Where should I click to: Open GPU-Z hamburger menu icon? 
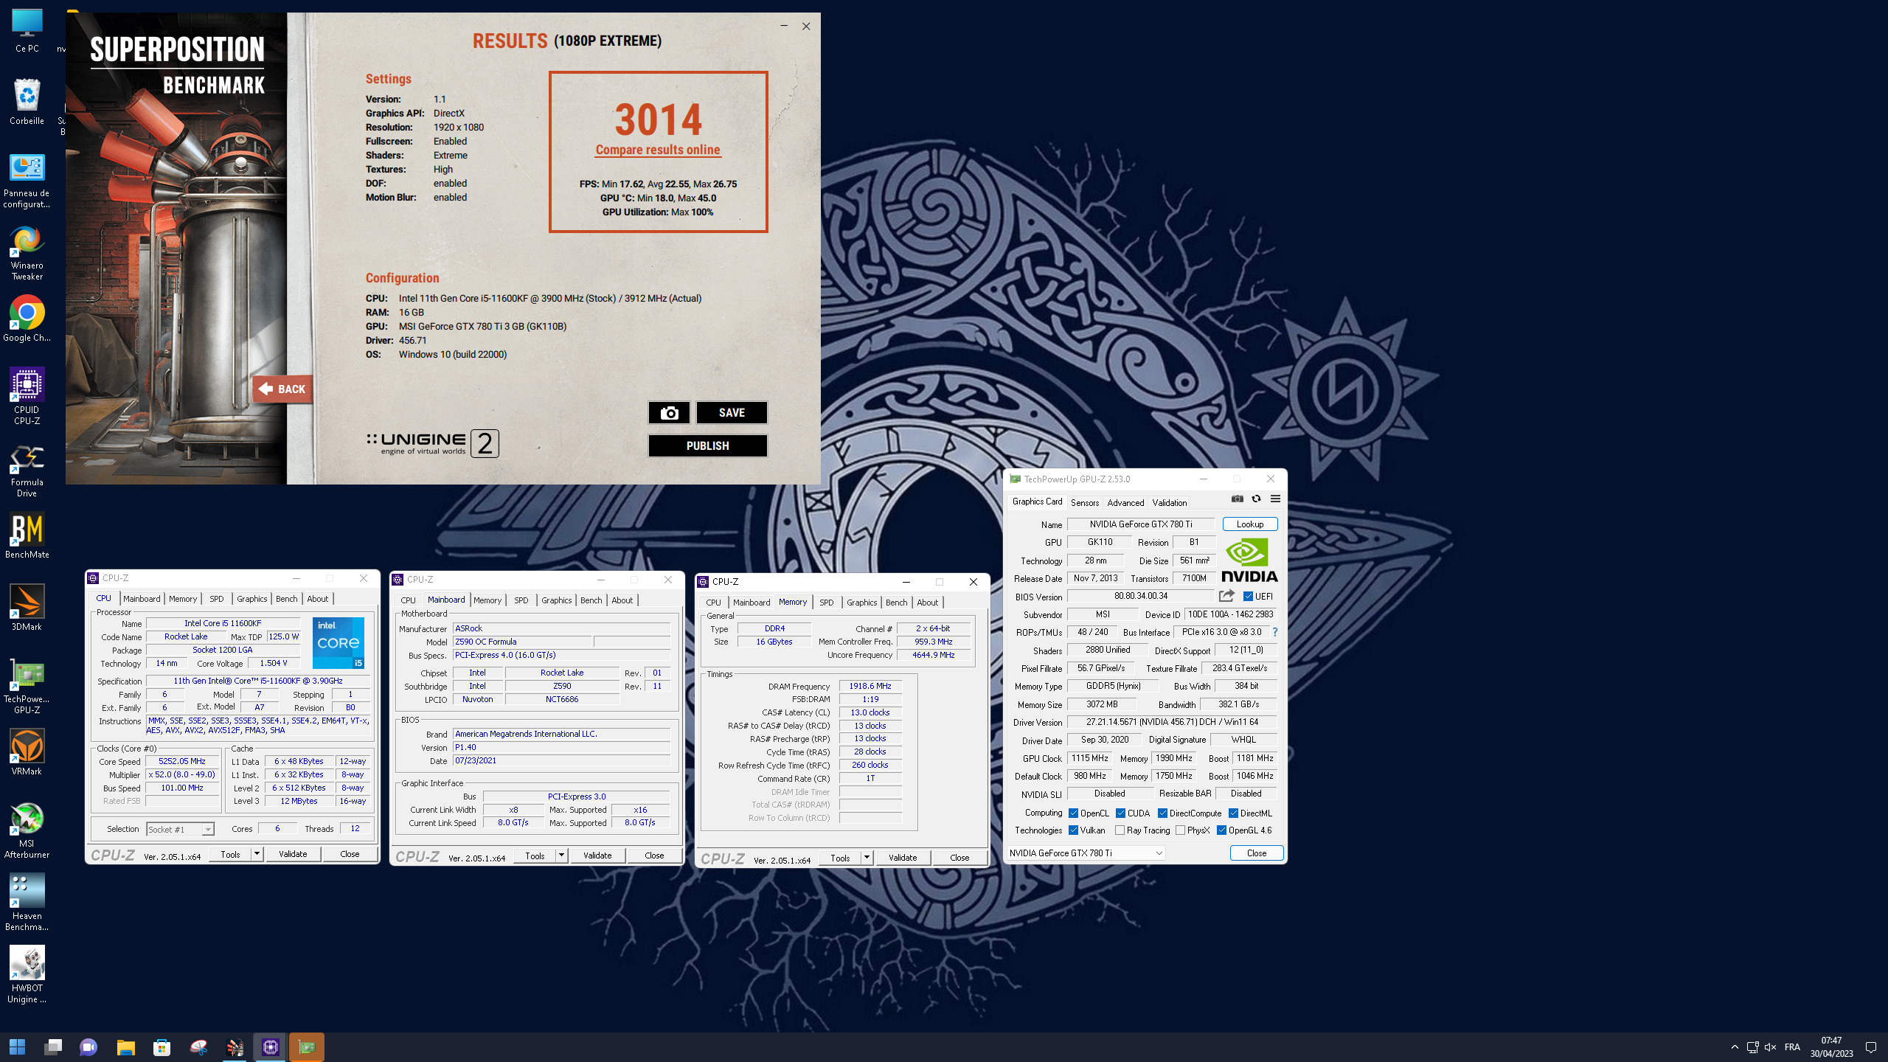(1275, 499)
